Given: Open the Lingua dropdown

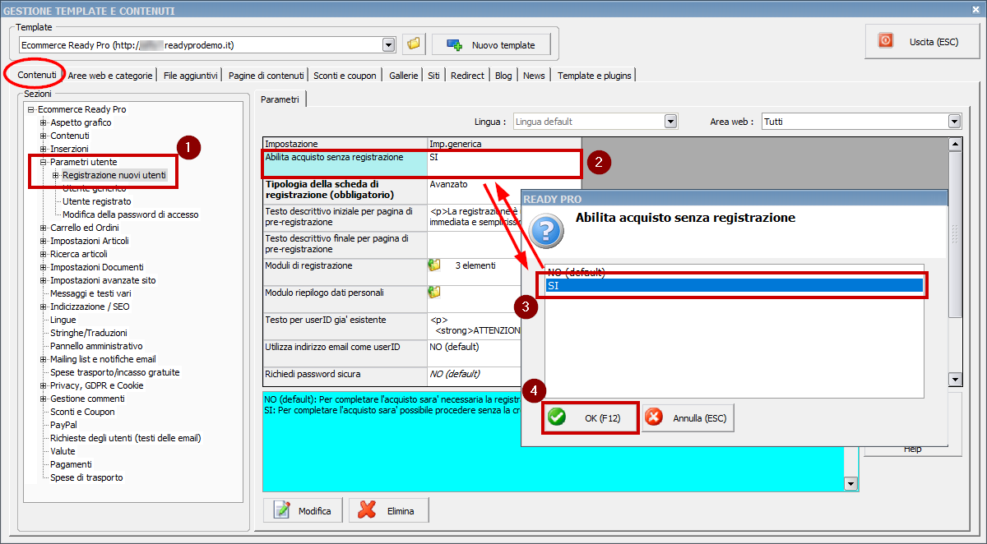Looking at the screenshot, I should click(x=671, y=122).
